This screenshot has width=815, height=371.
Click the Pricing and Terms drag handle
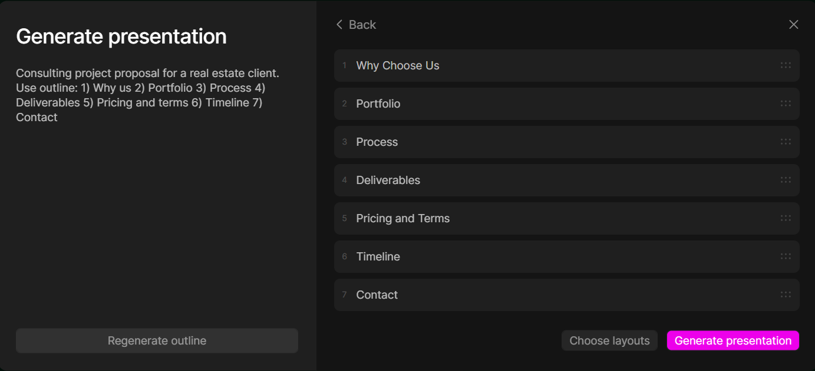click(x=786, y=218)
